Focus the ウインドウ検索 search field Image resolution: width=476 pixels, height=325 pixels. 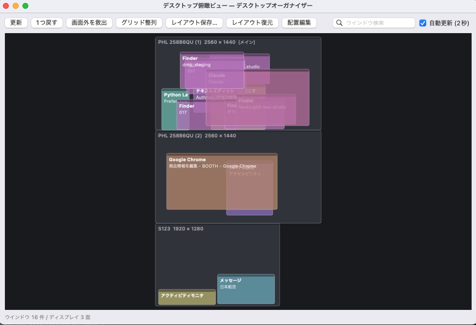[373, 23]
